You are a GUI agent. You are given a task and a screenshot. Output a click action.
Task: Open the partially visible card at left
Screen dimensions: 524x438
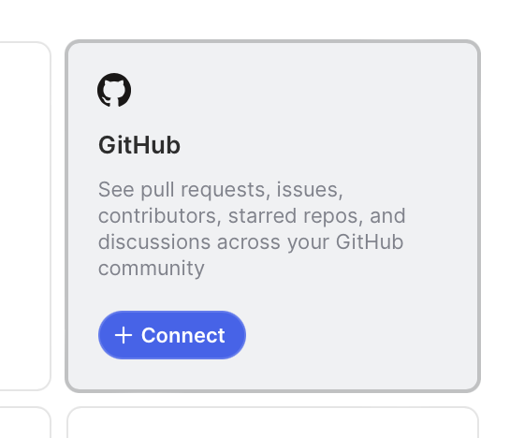coord(25,216)
